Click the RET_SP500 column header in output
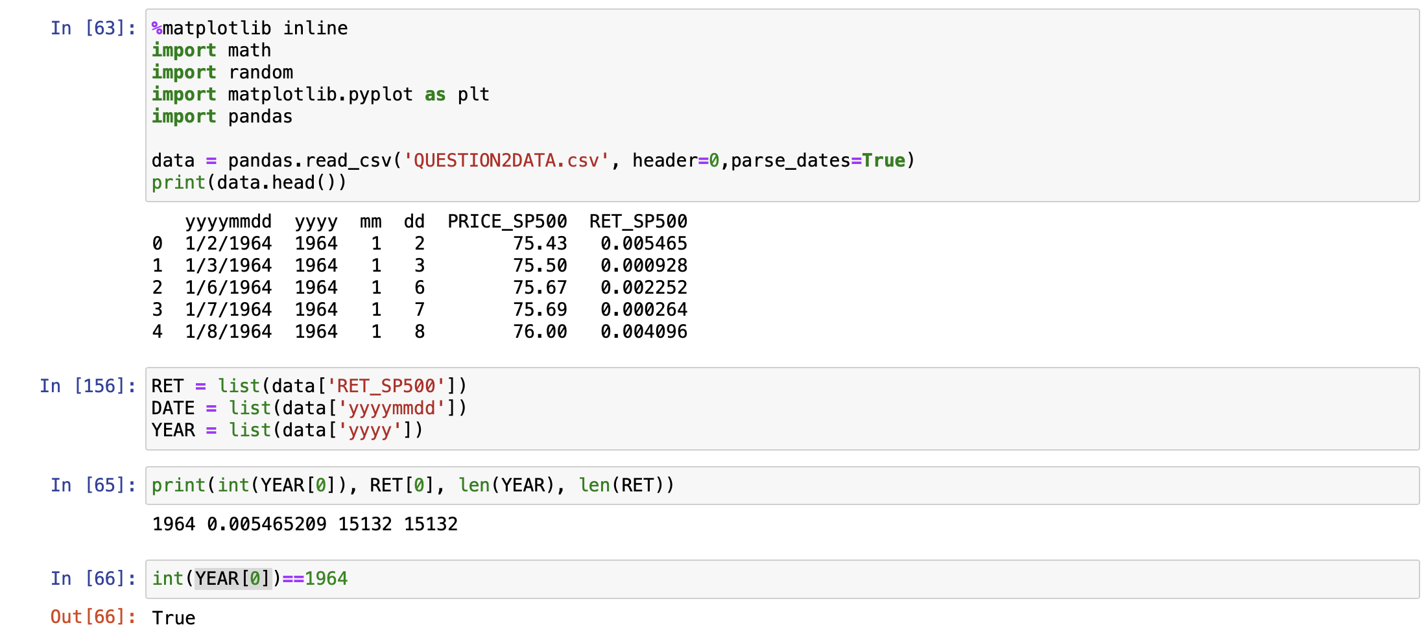 tap(638, 222)
